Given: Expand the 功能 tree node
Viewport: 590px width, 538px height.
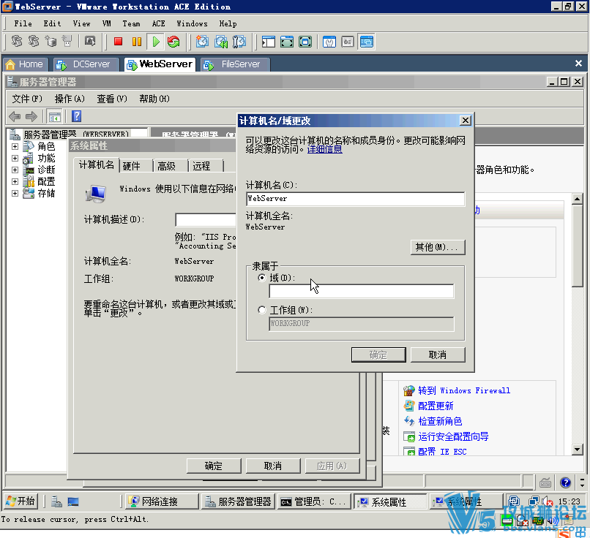Looking at the screenshot, I should point(15,158).
